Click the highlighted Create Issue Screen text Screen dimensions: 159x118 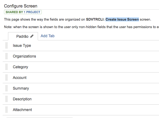pos(122,19)
